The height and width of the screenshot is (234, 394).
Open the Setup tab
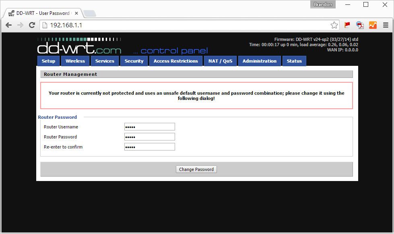48,61
